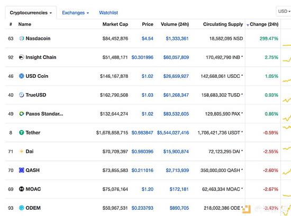Switch to the Watchlist tab

point(108,13)
